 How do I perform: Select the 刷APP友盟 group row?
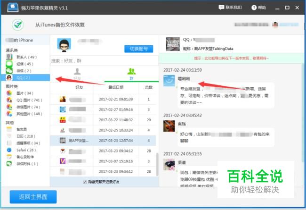[x=103, y=141]
